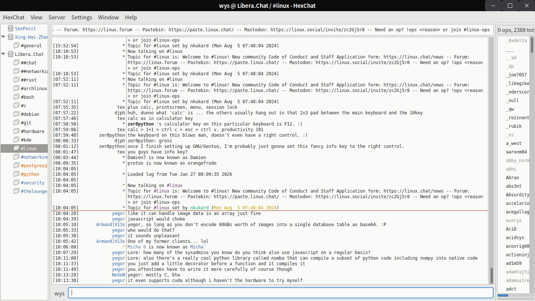The height and width of the screenshot is (301, 535).
Task: Select user Abrax in user list
Action: pyautogui.click(x=512, y=178)
